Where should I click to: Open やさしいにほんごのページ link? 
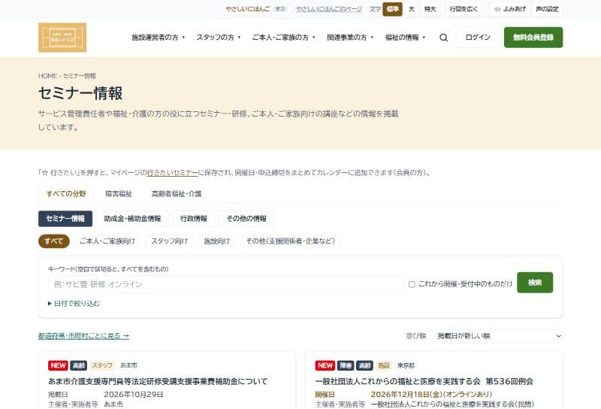(329, 9)
